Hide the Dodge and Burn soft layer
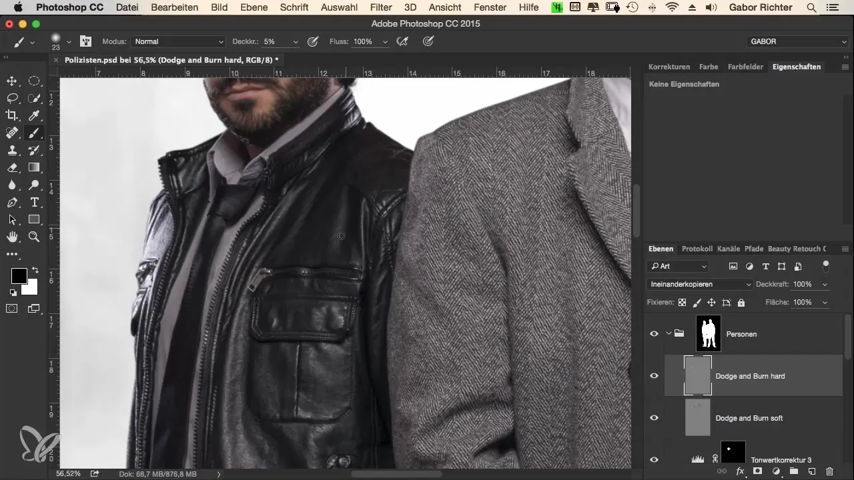This screenshot has width=854, height=480. pos(654,418)
